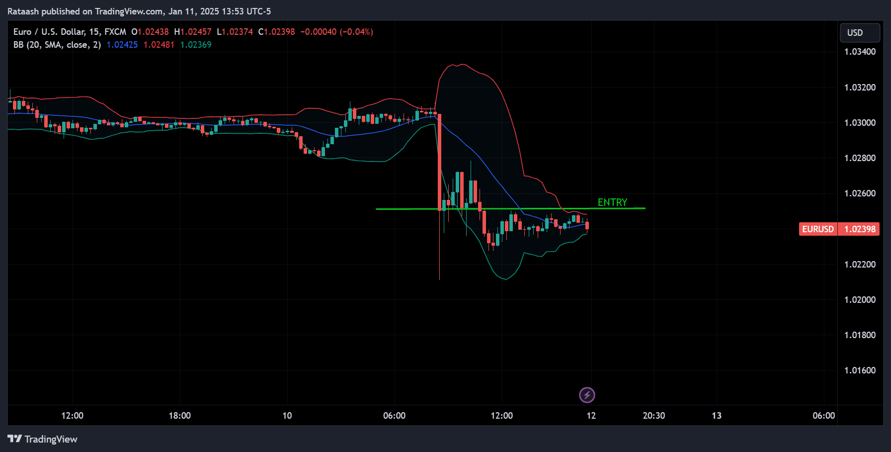Click the 10 date label on time axis
The image size is (891, 452).
[x=287, y=416]
